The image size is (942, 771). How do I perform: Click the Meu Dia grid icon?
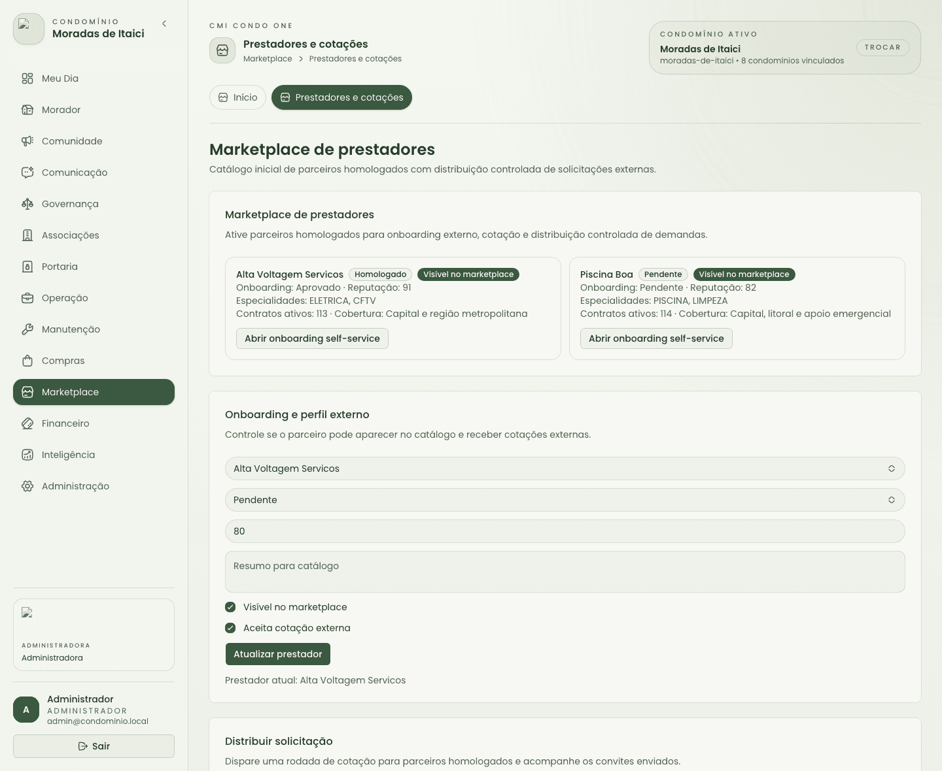(27, 78)
